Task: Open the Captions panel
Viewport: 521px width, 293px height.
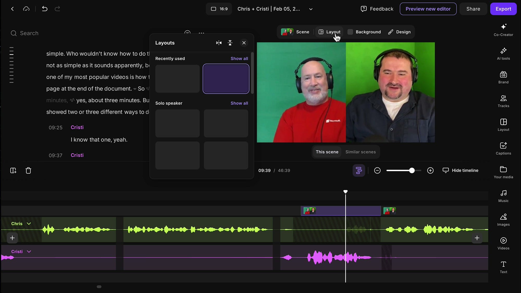Action: [x=503, y=148]
